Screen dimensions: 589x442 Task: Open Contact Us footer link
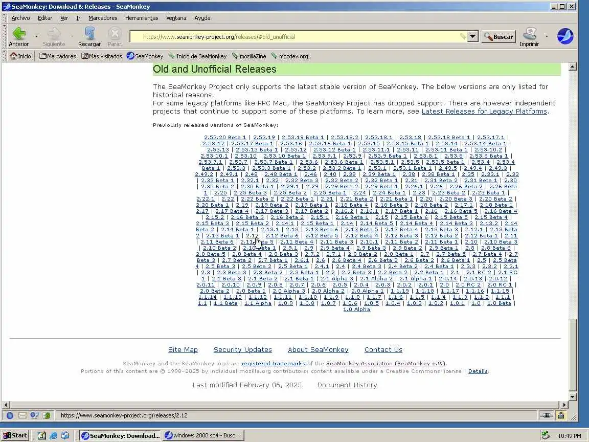pyautogui.click(x=383, y=349)
